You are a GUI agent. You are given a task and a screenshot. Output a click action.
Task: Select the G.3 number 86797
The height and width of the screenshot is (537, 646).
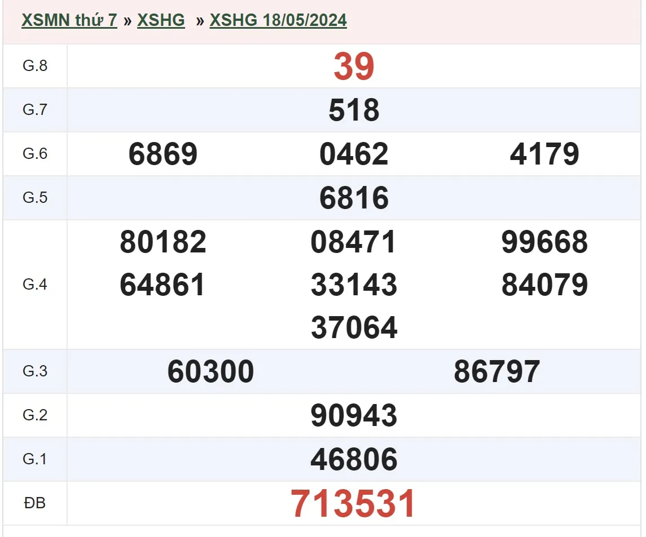496,372
